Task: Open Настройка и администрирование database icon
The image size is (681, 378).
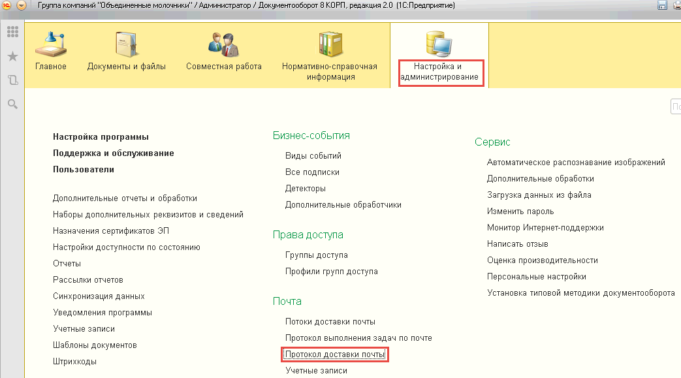Action: [439, 44]
